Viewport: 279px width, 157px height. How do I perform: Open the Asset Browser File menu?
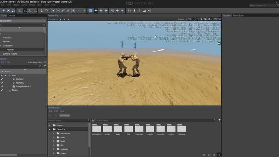pyautogui.click(x=51, y=111)
